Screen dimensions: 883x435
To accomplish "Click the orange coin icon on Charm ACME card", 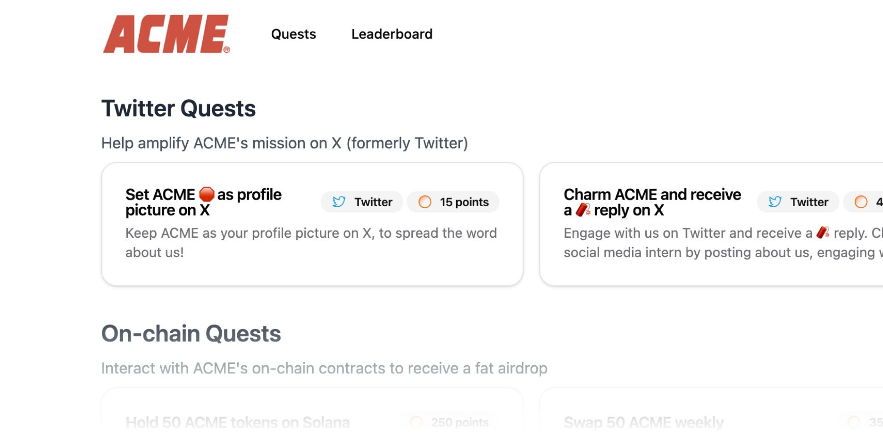I will (861, 202).
